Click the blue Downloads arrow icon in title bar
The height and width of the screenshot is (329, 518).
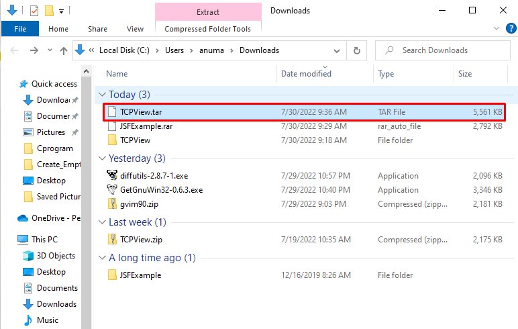click(12, 10)
